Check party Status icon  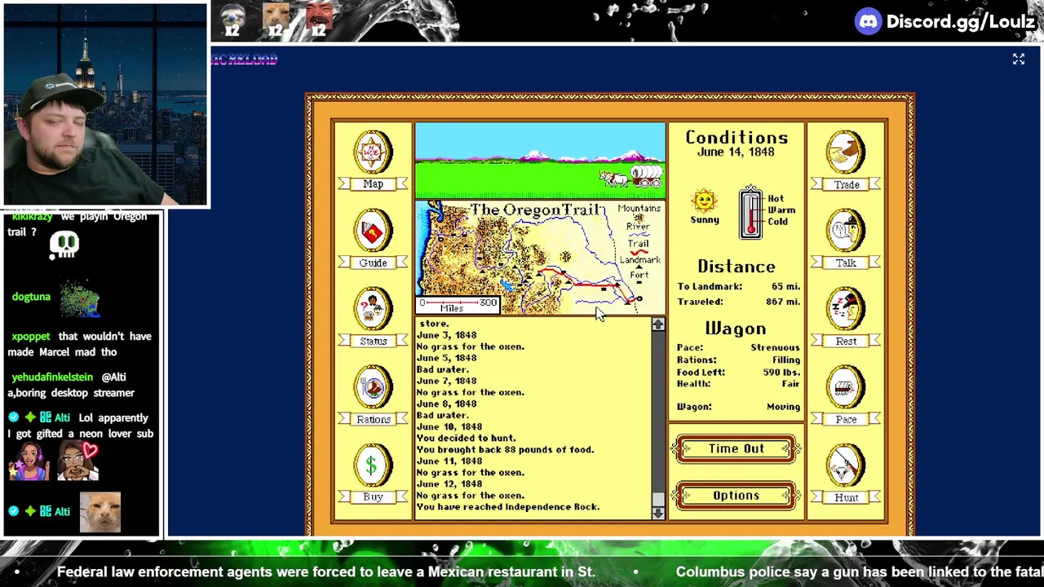click(x=373, y=308)
